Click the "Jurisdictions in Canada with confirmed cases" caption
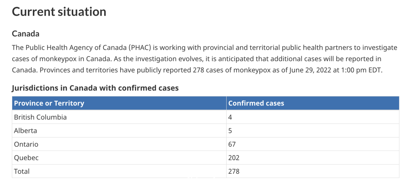Screen dimensions: 412x186 (x=95, y=88)
